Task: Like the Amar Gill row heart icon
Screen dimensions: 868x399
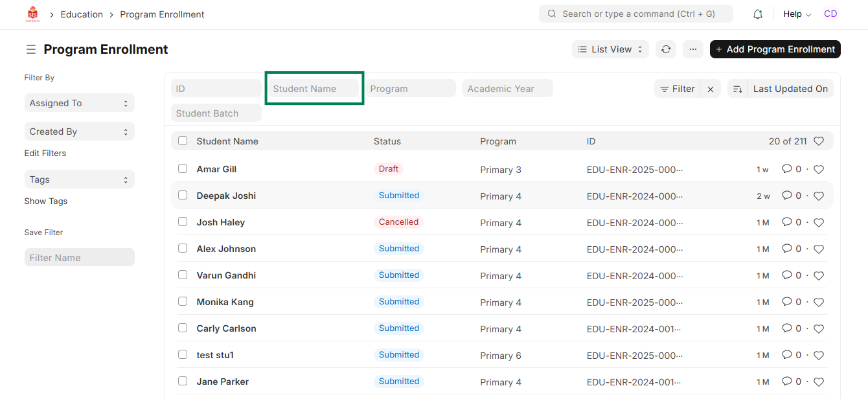Action: 818,170
